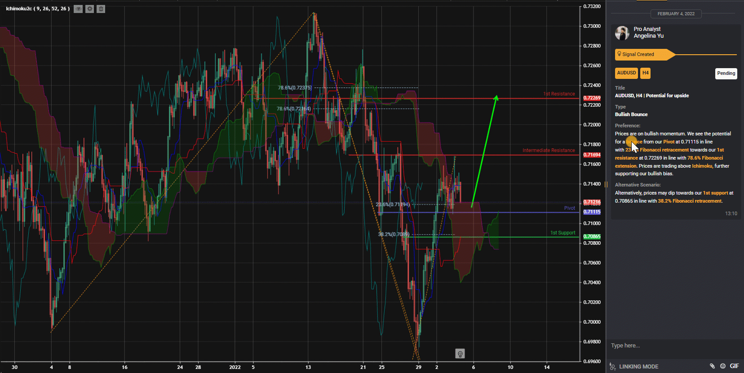Click the 0.71694 intermediate resistance price label
The width and height of the screenshot is (744, 373).
592,155
